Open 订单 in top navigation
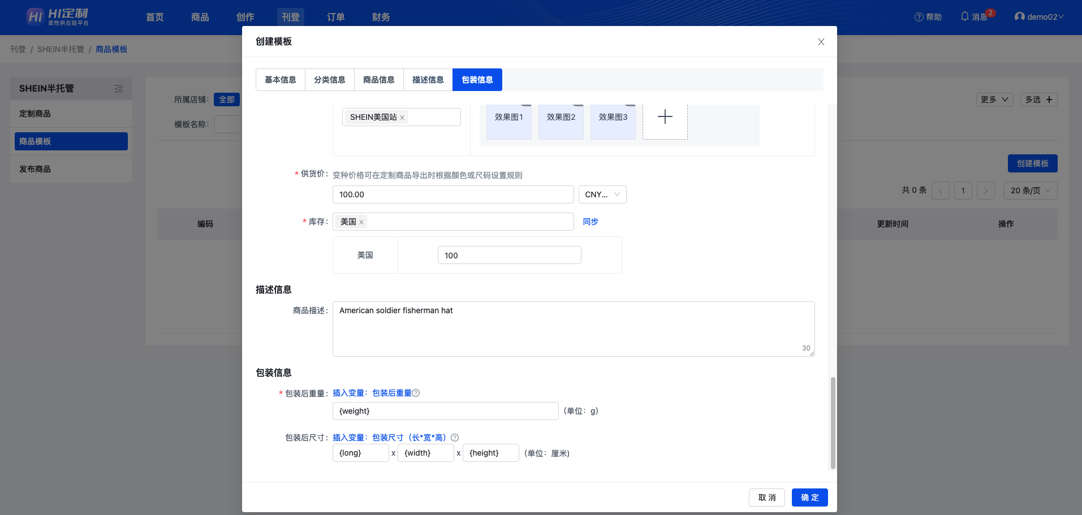 point(336,17)
